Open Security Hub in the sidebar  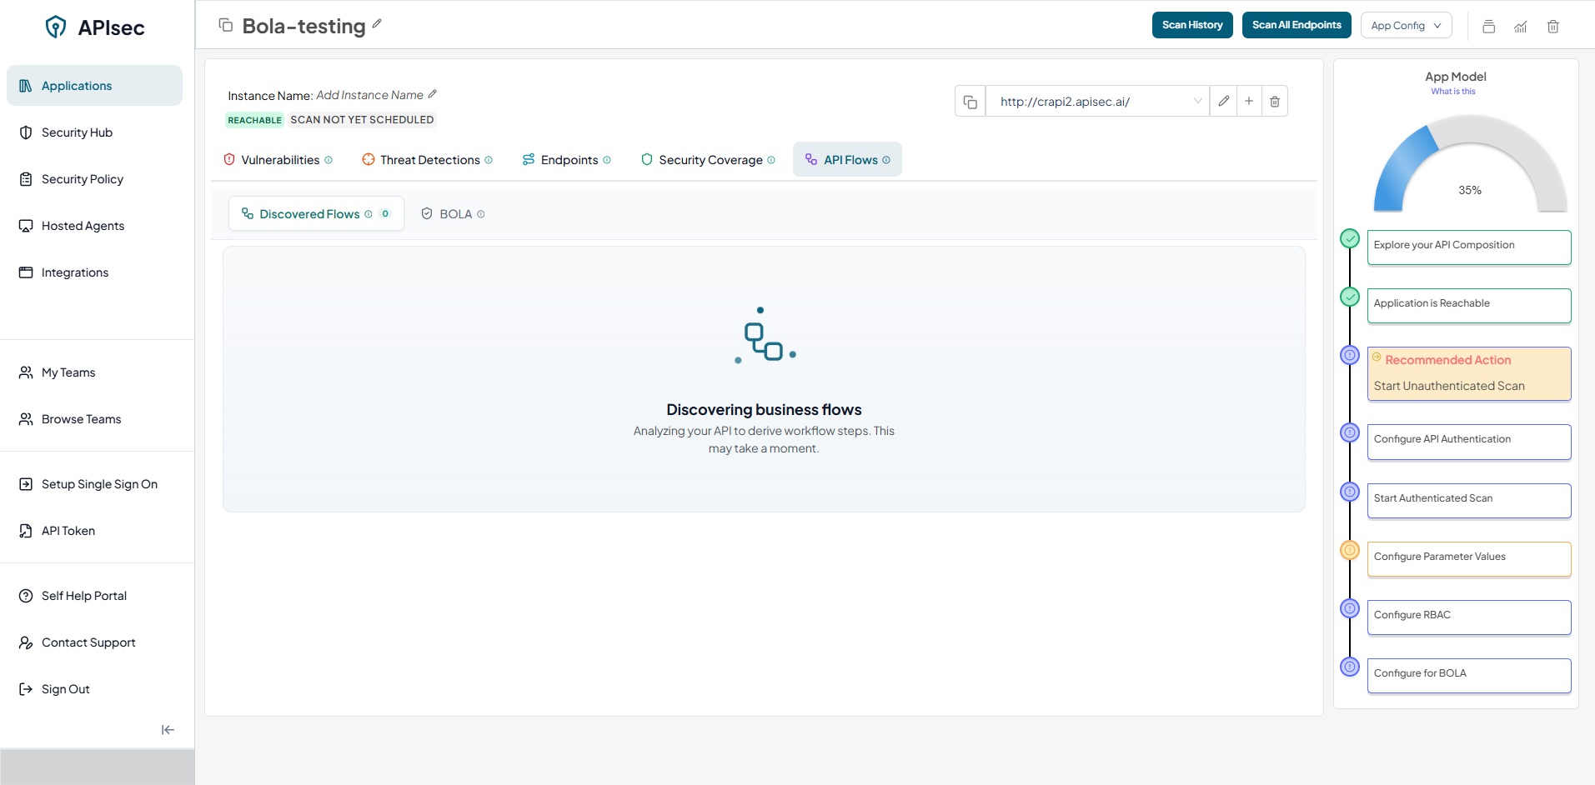tap(77, 132)
